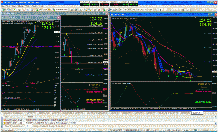Open the Strategy Tester toolbar icon
This screenshot has width=218, height=132.
tap(32, 10)
